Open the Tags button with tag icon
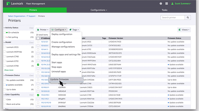This screenshot has height=111, width=199. 74,30
